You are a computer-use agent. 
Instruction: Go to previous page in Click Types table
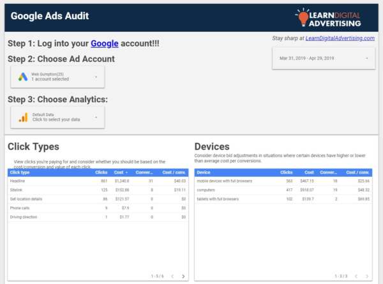tap(172, 276)
